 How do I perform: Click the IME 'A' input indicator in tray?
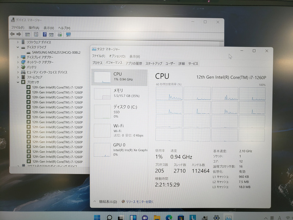click(280, 218)
